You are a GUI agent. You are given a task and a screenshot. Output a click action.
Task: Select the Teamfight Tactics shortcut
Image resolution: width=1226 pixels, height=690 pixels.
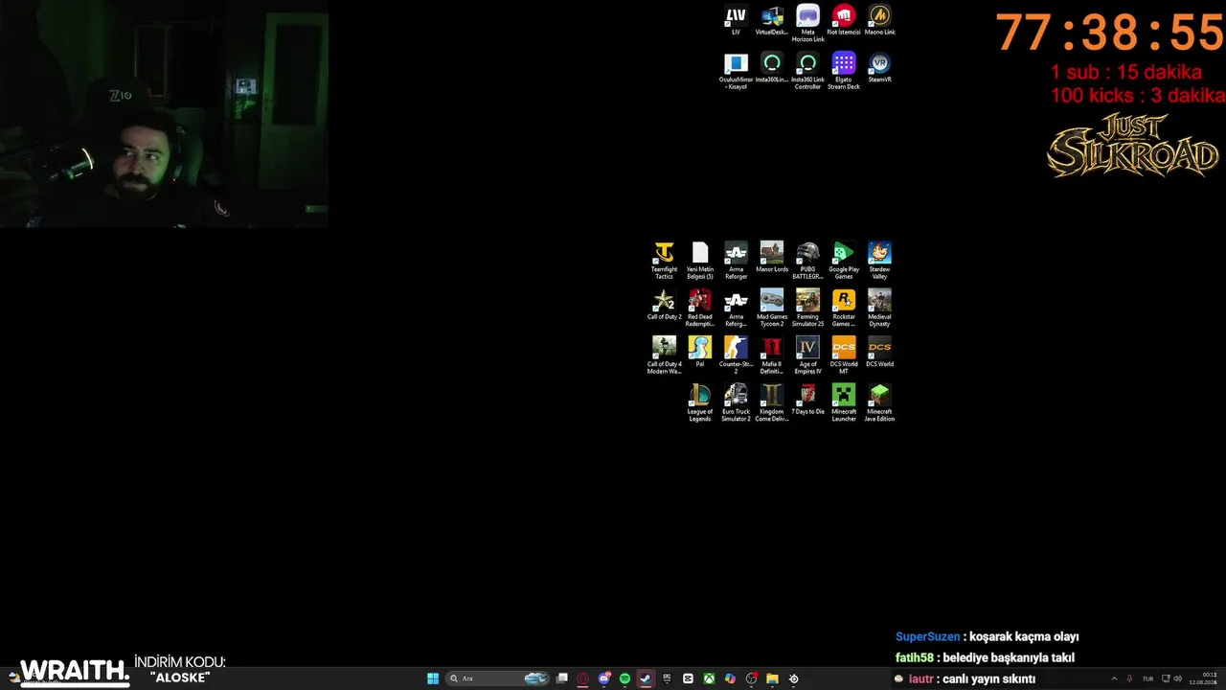(x=664, y=261)
